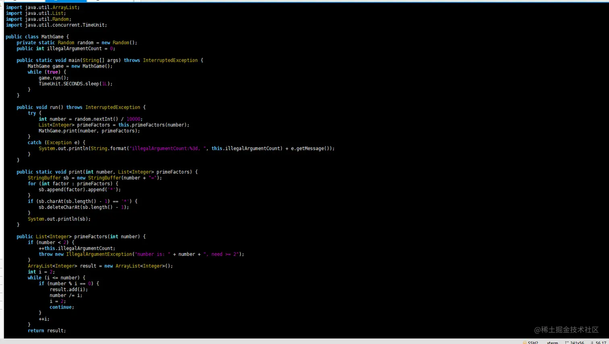Screen dimensions: 609x344
Task: Click the xterm terminal type indicator
Action: click(553, 342)
